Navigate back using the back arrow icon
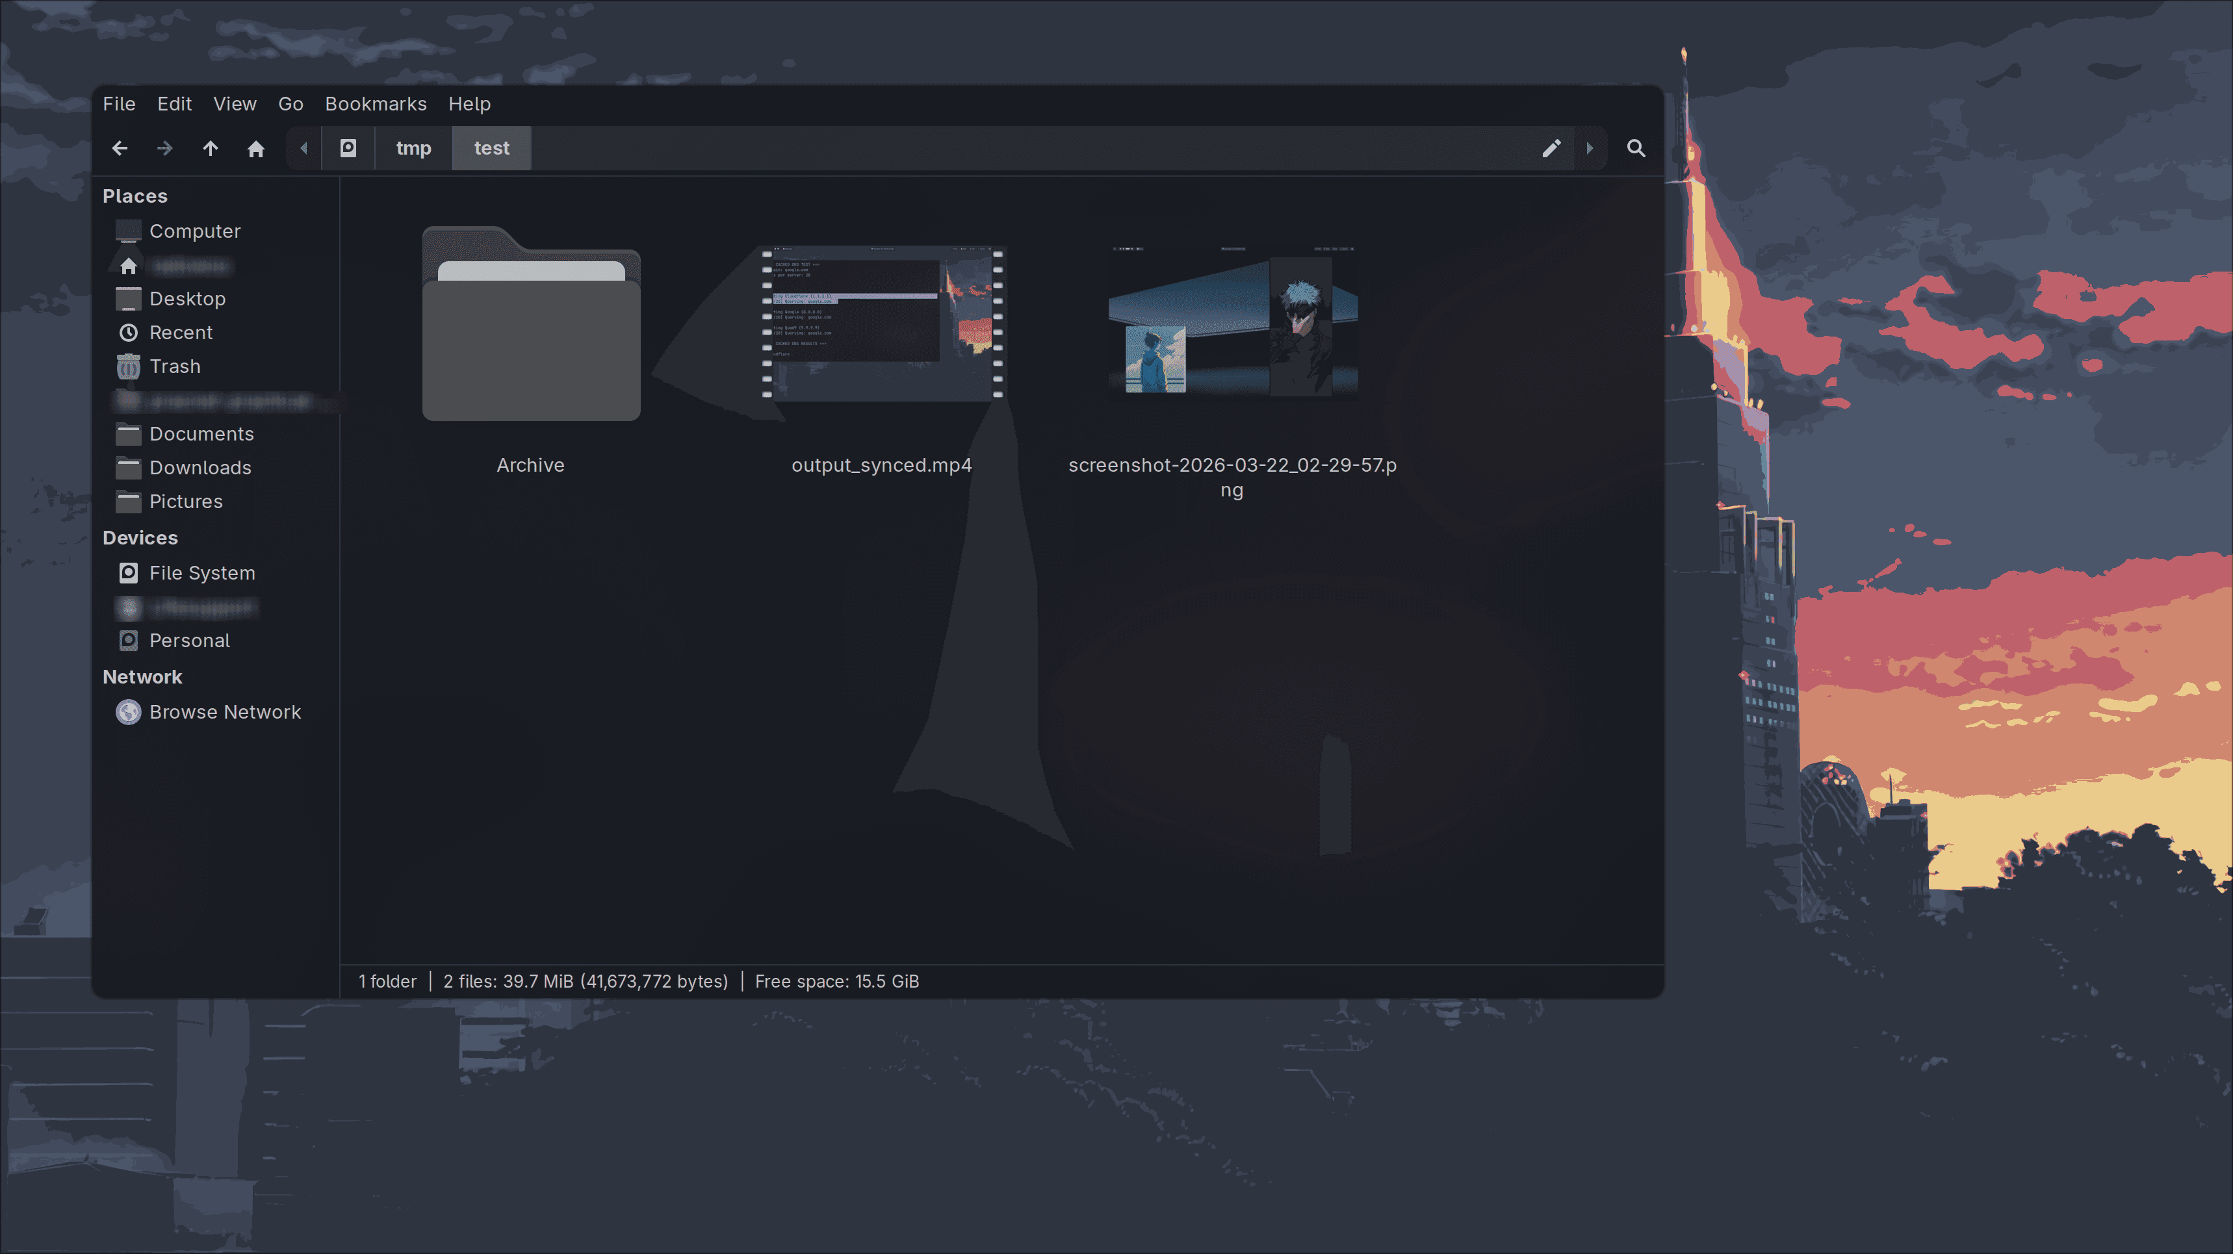Viewport: 2233px width, 1254px height. click(x=120, y=148)
